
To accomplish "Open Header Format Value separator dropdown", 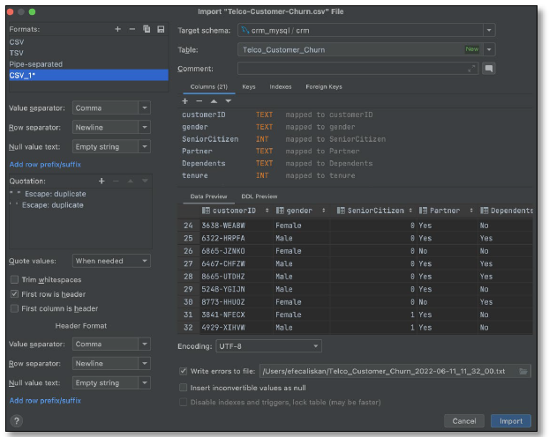I will (111, 344).
